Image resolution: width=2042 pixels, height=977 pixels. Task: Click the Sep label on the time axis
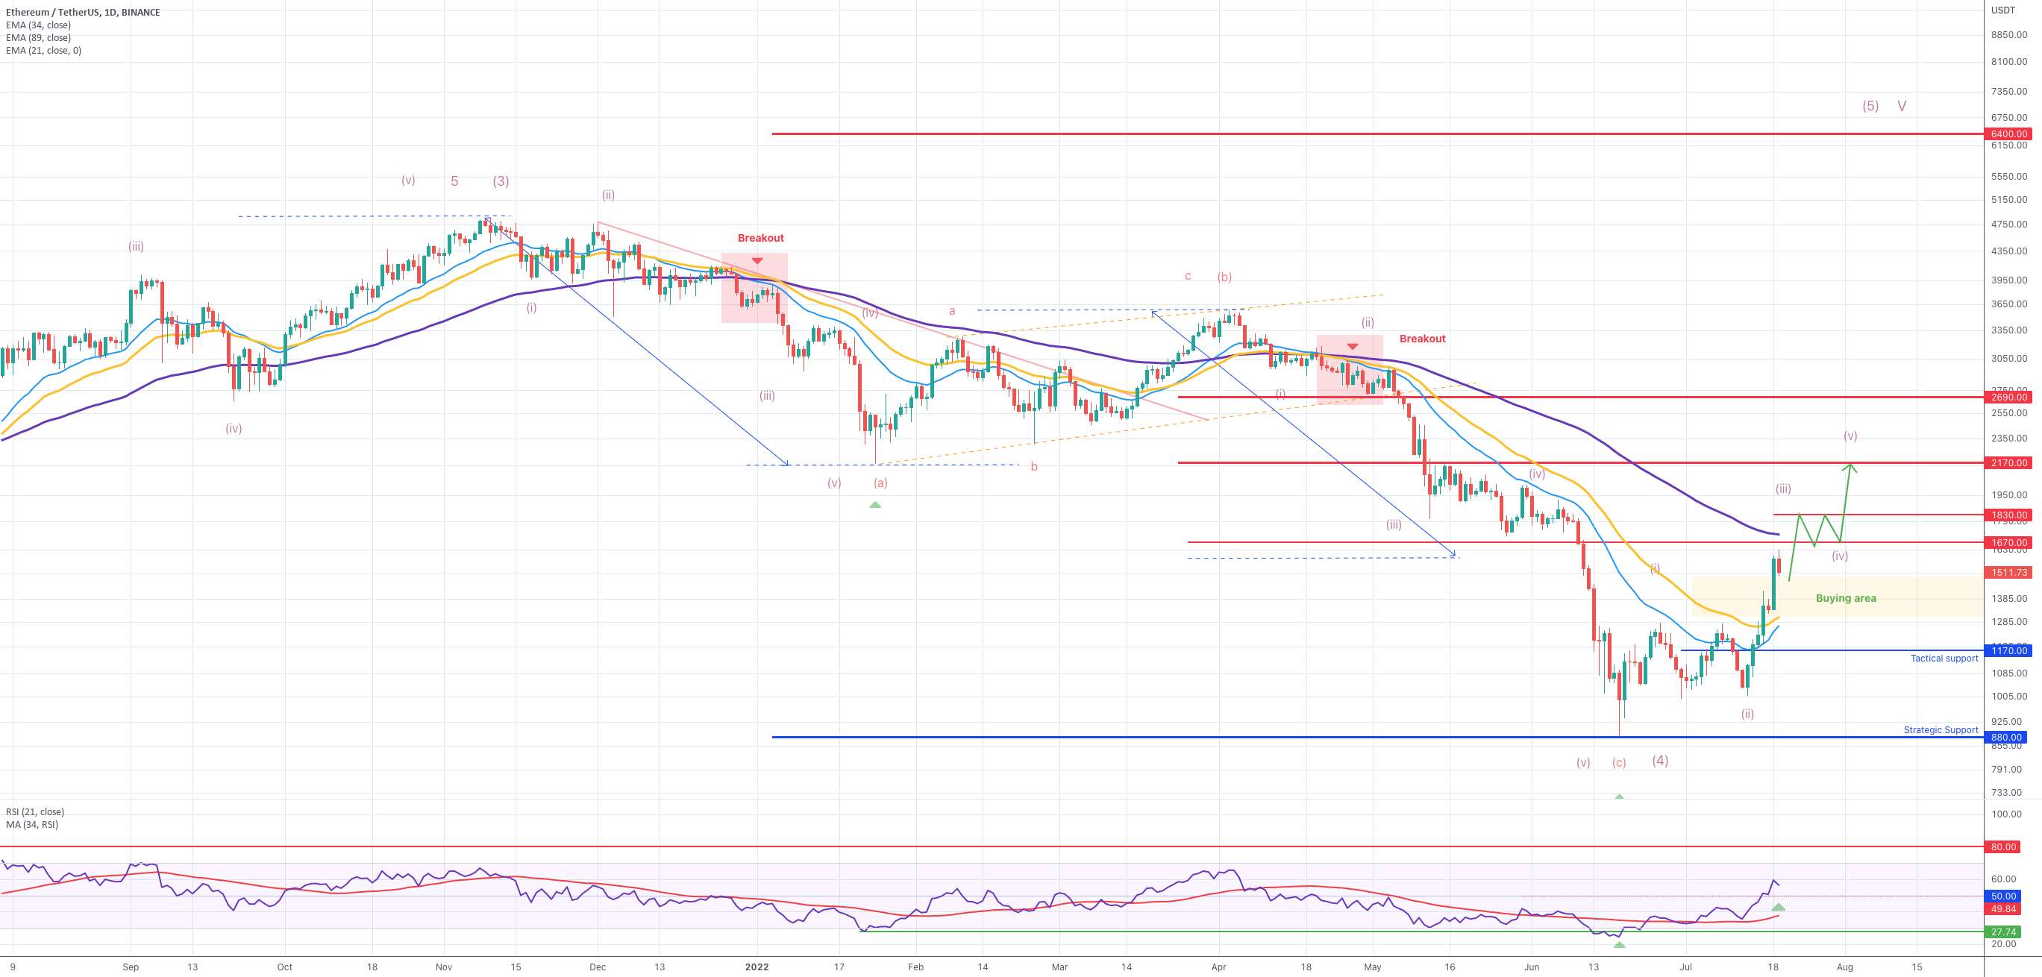click(131, 967)
